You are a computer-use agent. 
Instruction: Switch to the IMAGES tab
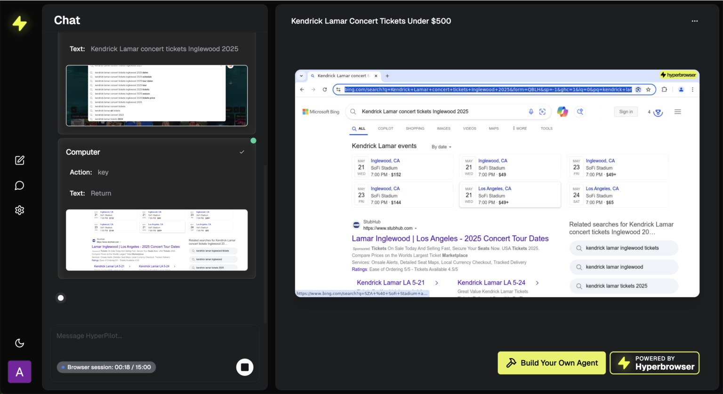tap(443, 128)
